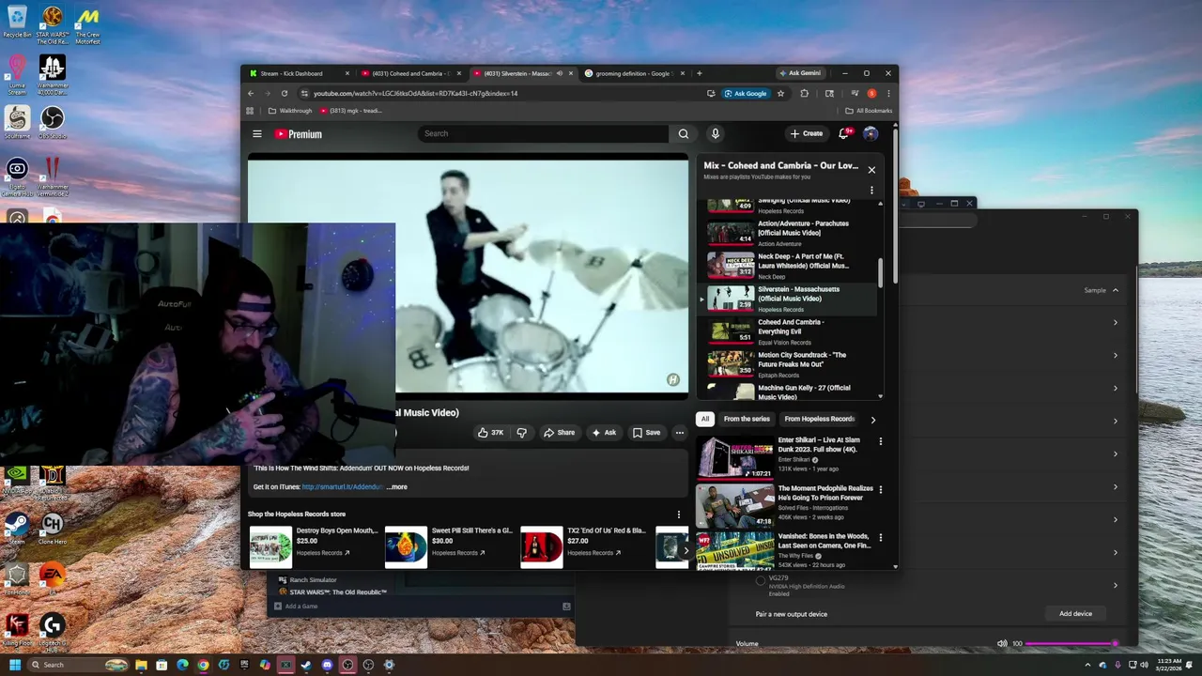Screen dimensions: 1202x676
Task: Click Add device in Sound settings
Action: pos(1075,614)
